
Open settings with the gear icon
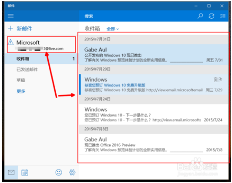(x=72, y=172)
